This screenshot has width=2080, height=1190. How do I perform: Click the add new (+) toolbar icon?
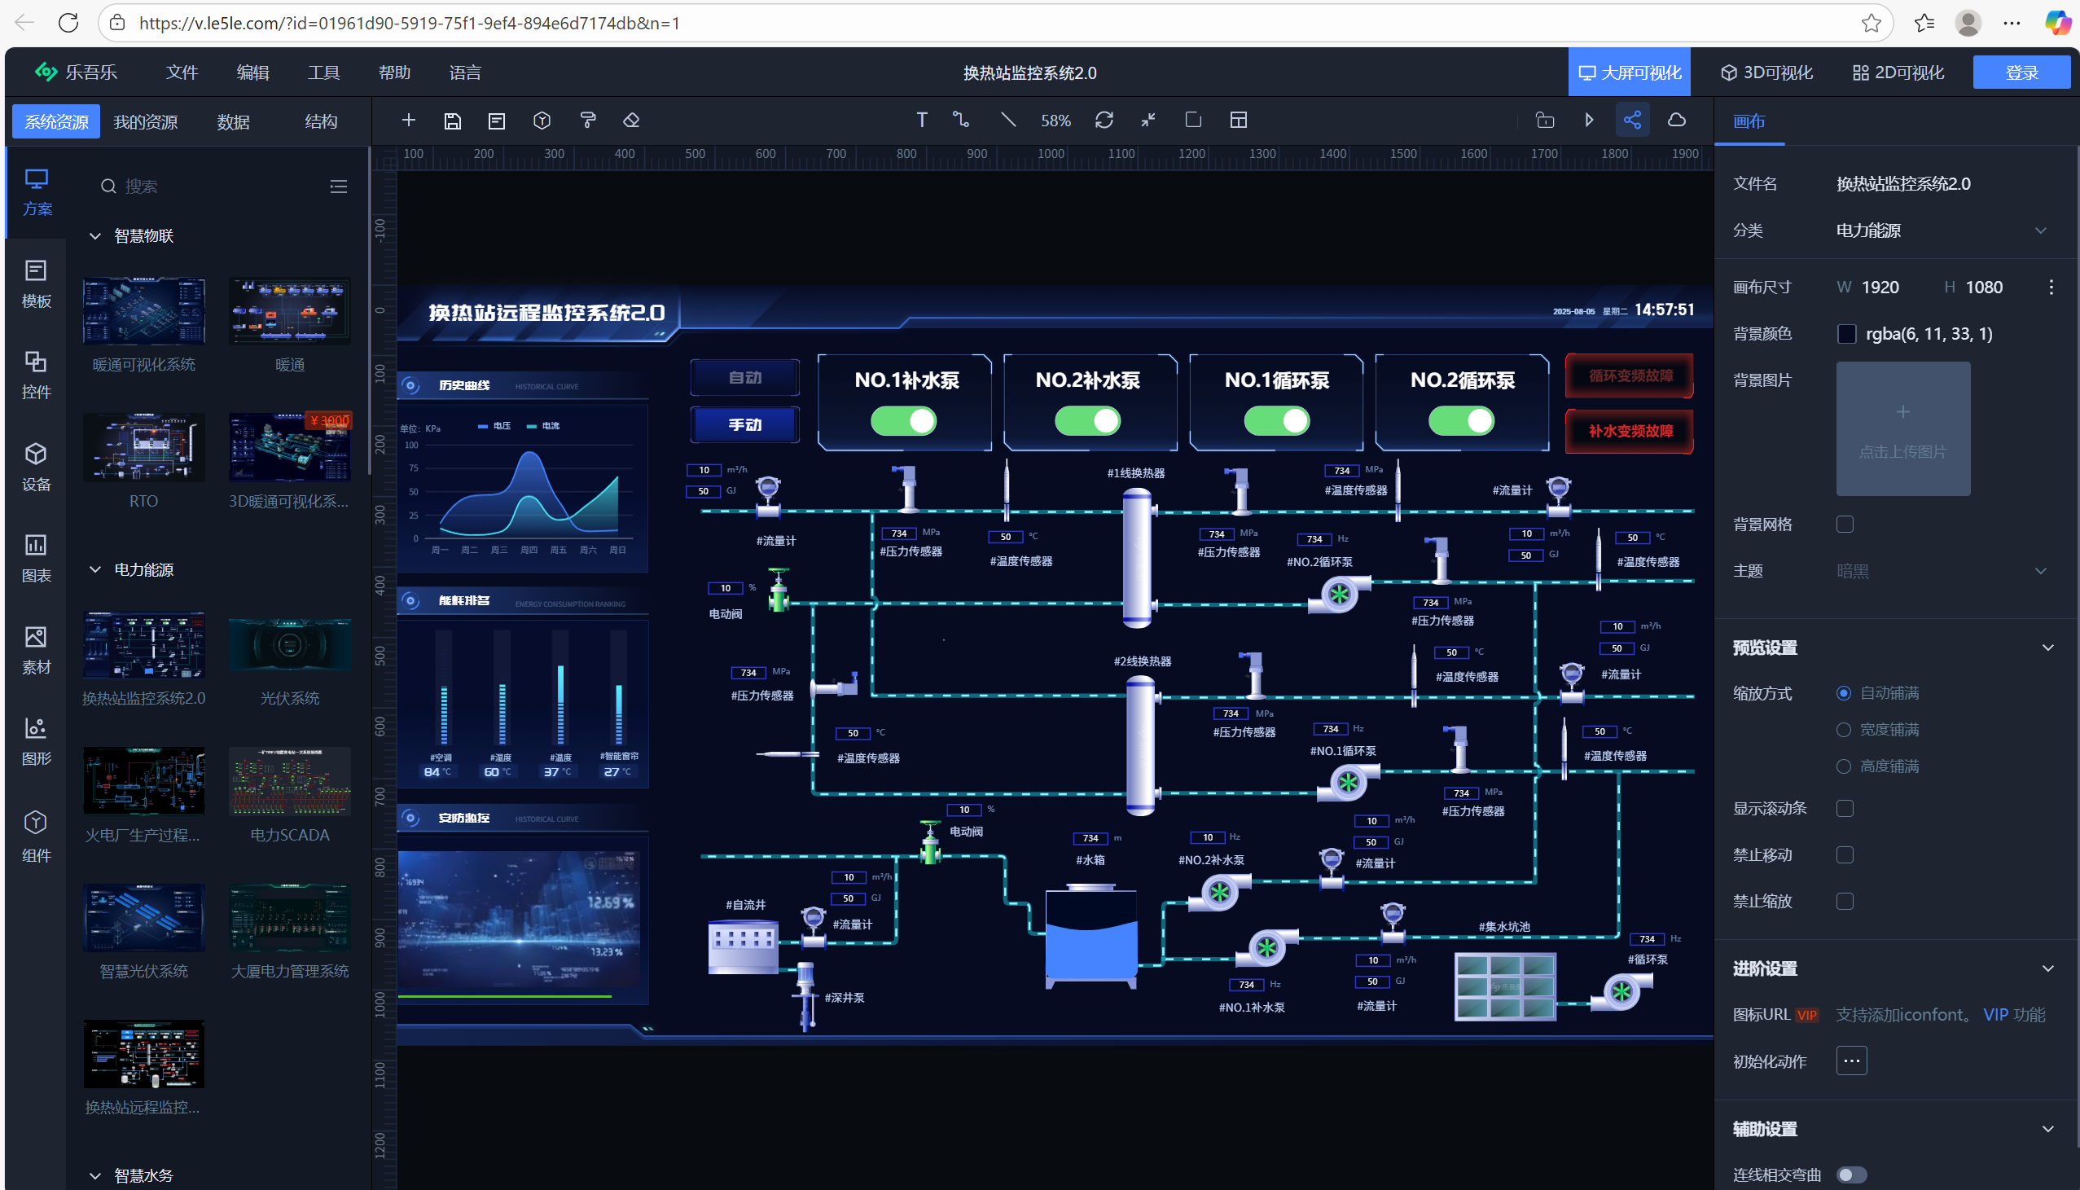pyautogui.click(x=409, y=121)
